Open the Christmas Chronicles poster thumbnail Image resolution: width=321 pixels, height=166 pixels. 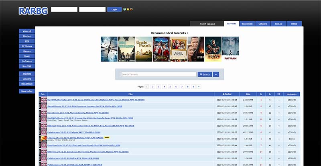[161, 49]
